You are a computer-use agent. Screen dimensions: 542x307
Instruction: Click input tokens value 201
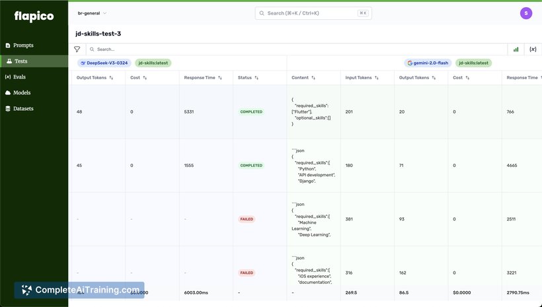click(349, 112)
